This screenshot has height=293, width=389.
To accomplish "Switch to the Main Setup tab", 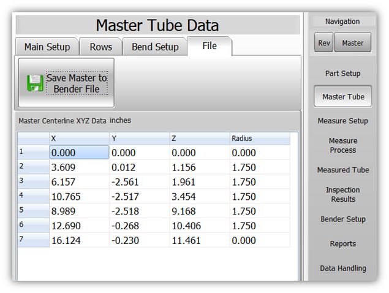I will tap(47, 47).
